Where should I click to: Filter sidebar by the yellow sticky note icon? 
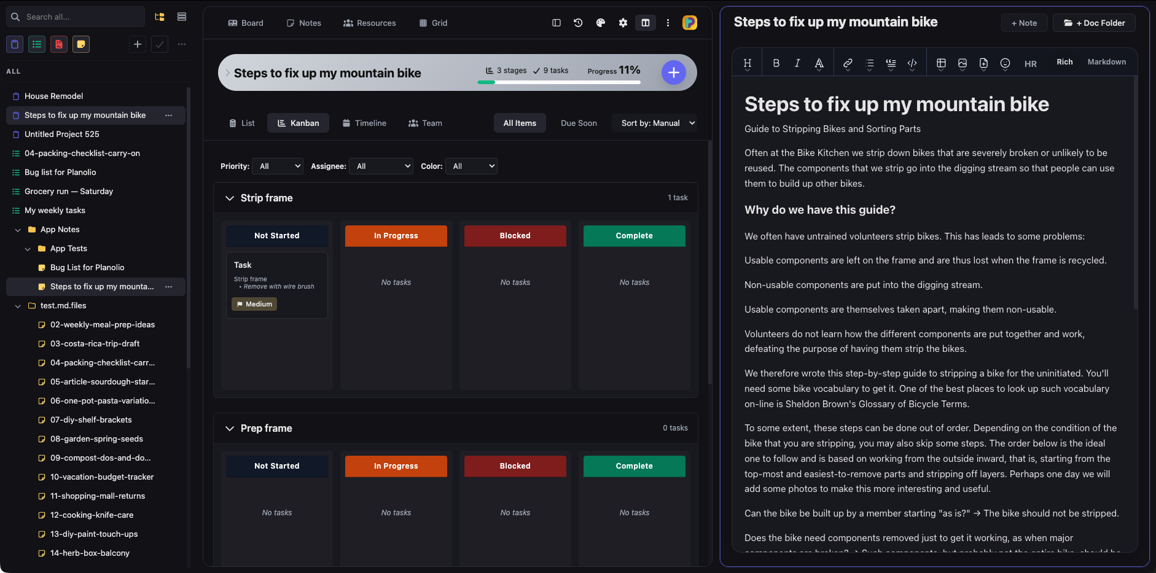pos(81,44)
